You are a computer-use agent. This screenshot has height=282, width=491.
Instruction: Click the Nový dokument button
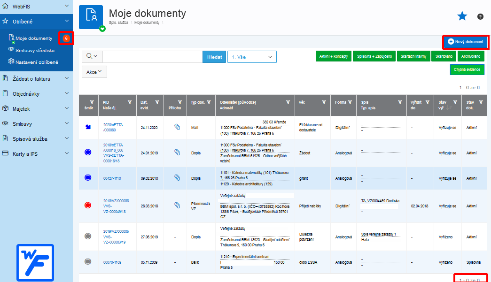[x=466, y=42]
